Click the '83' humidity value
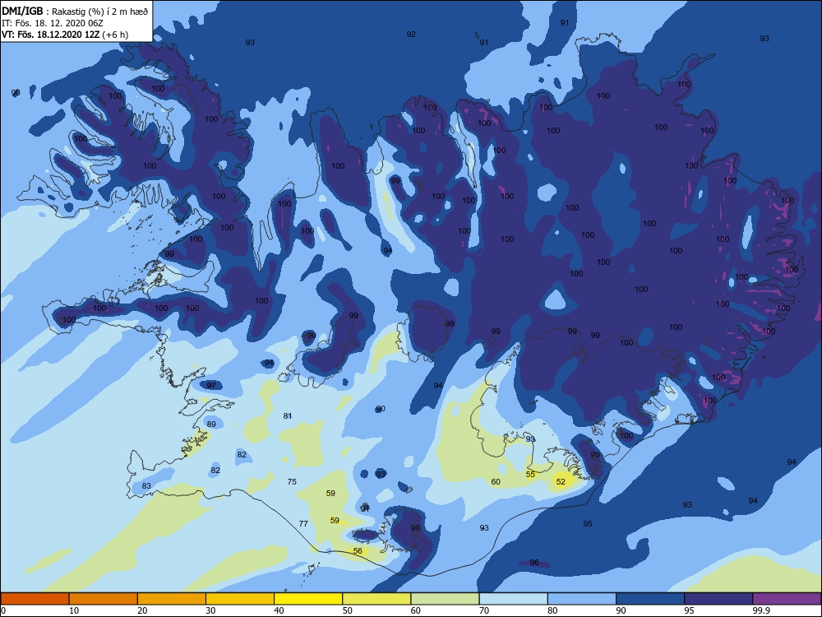 (x=146, y=486)
